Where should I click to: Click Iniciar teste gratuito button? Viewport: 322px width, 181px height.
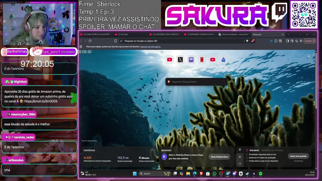point(298,156)
